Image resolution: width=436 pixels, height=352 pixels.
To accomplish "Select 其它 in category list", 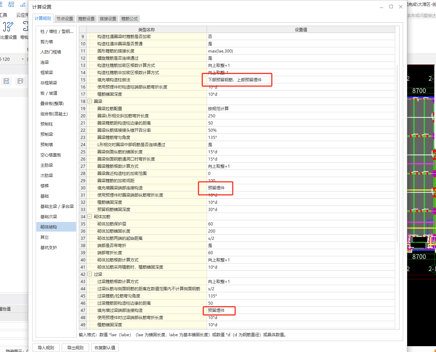I will pos(56,237).
